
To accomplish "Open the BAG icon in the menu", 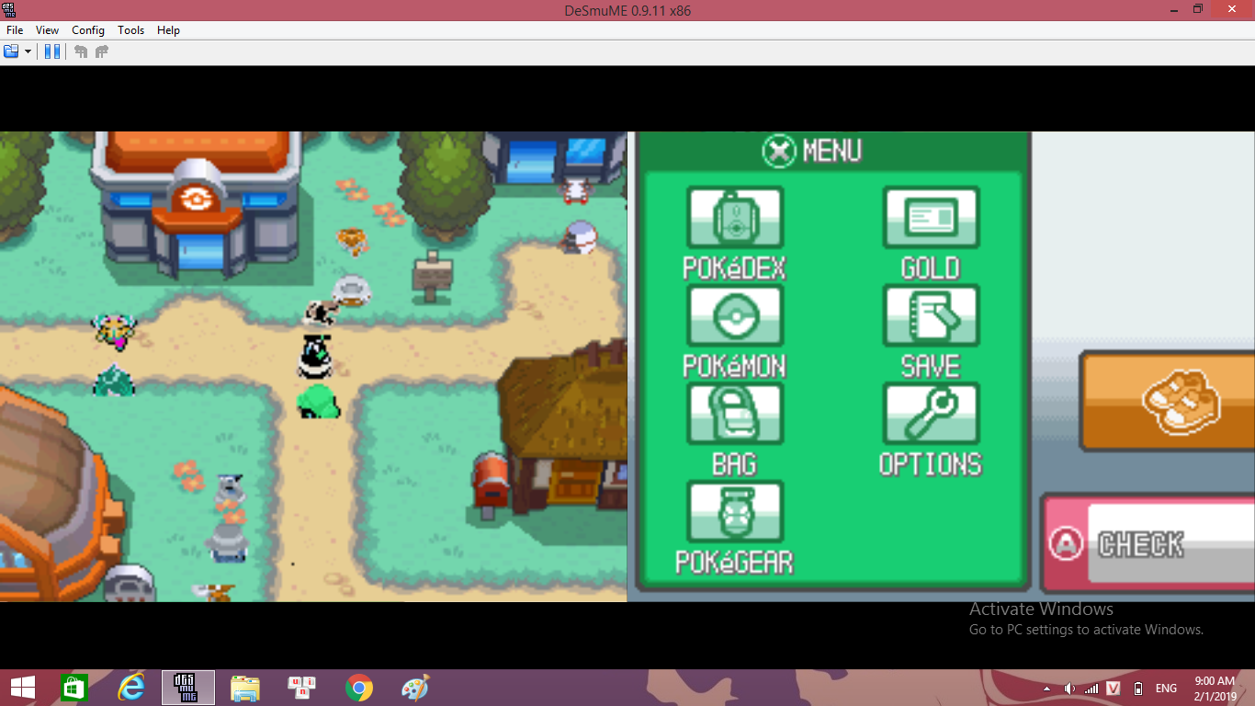I will coord(734,414).
